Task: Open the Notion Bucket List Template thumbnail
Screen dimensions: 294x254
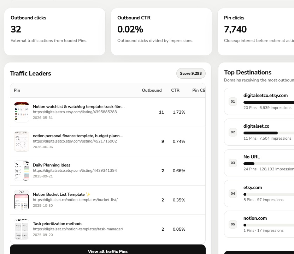Action: [22, 200]
